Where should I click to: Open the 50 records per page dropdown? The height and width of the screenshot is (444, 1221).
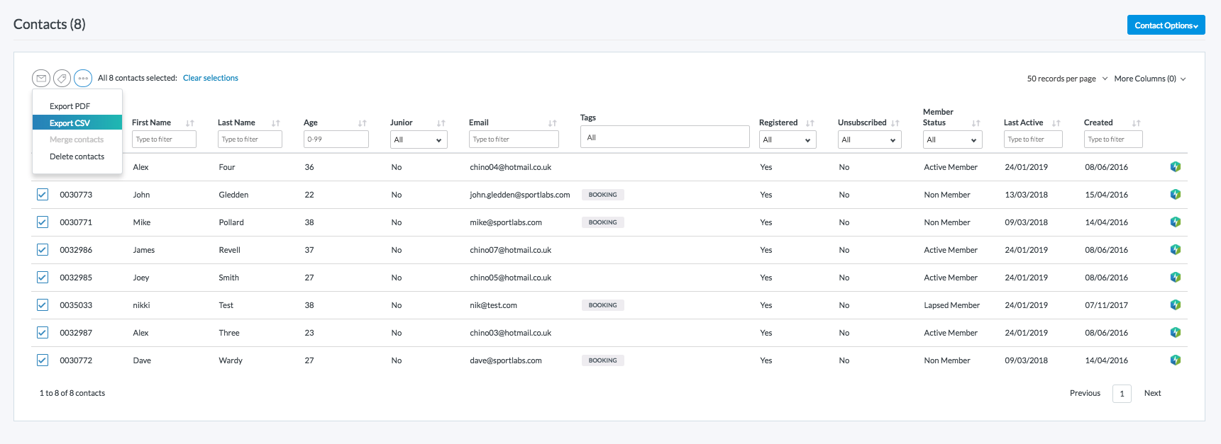(x=1066, y=79)
